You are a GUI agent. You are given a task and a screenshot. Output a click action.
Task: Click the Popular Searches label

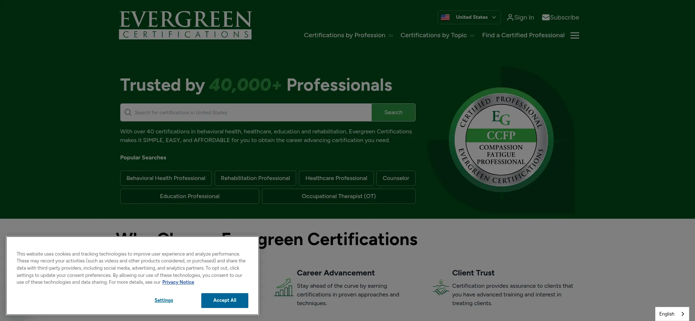(x=143, y=158)
